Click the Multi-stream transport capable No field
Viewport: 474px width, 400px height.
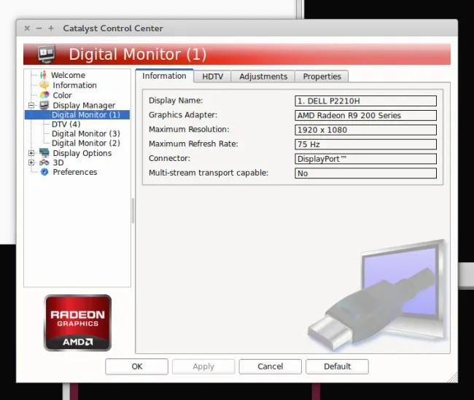coord(365,173)
